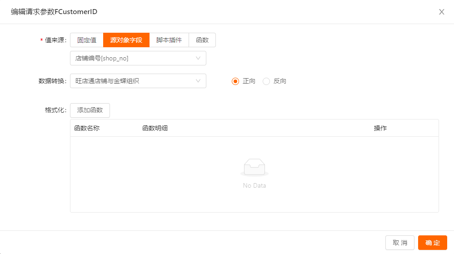Choose 脚本插件 as value source
This screenshot has width=454, height=254.
pos(169,40)
